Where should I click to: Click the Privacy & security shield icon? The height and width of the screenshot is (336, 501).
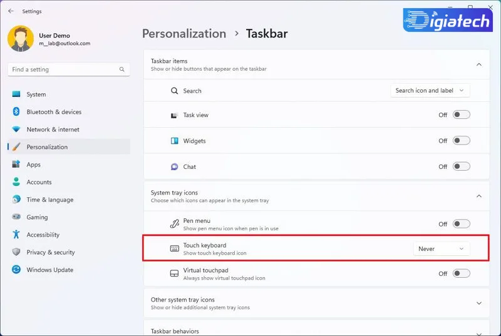pos(16,252)
